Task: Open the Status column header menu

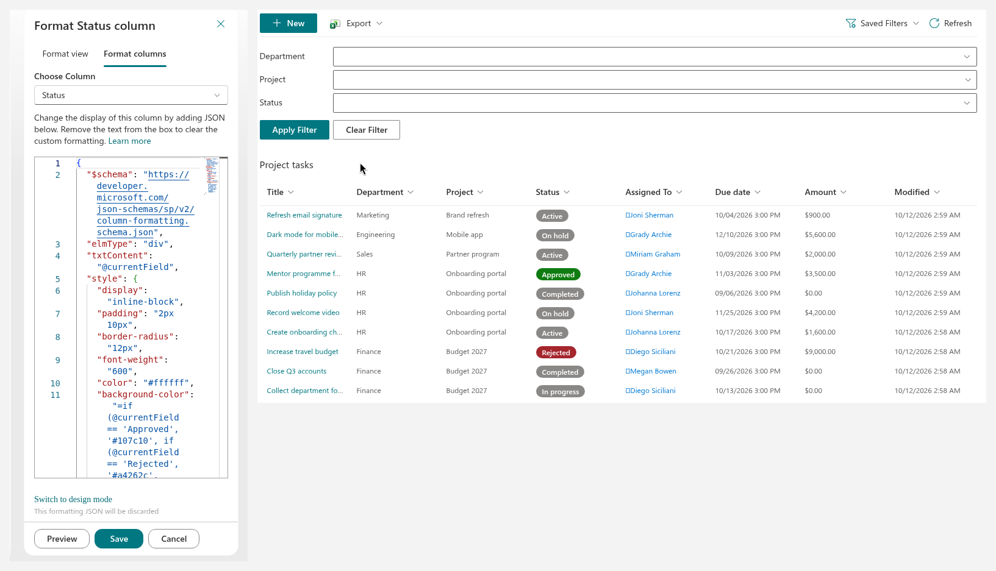Action: pos(553,192)
